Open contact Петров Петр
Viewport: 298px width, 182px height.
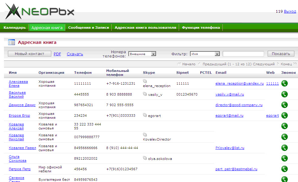(x=20, y=169)
